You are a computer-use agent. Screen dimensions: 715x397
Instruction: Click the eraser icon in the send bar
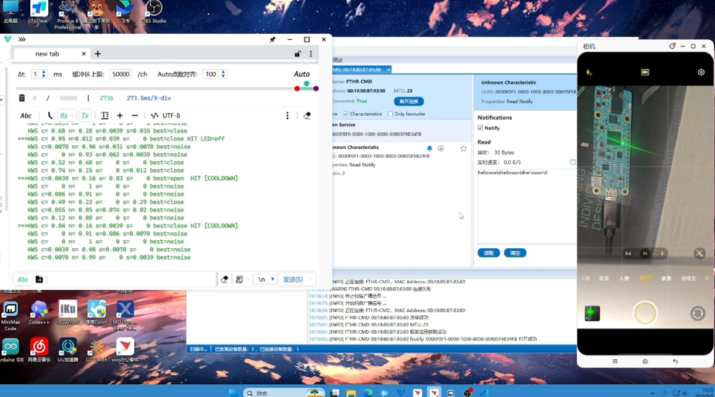tap(224, 280)
